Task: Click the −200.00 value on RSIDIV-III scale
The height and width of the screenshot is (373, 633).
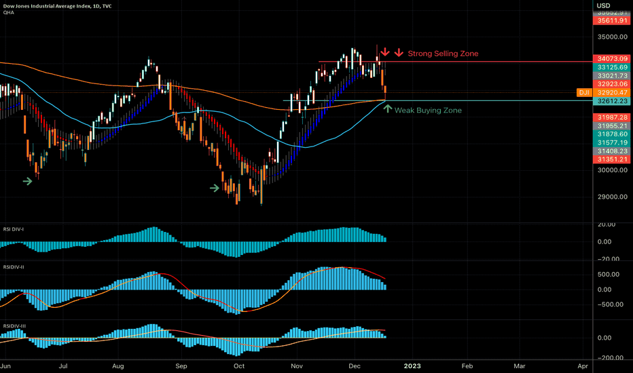Action: coord(611,357)
